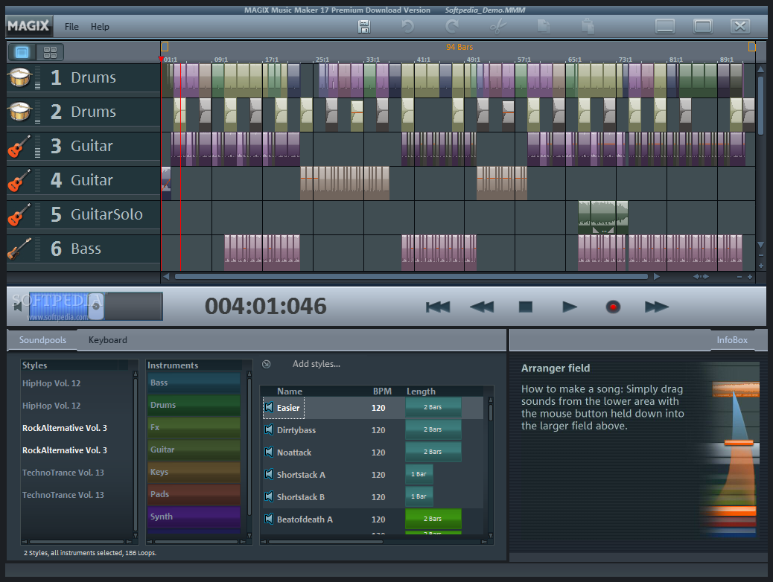Click the horizontal timeline scrollbar
This screenshot has width=773, height=582.
(x=411, y=276)
